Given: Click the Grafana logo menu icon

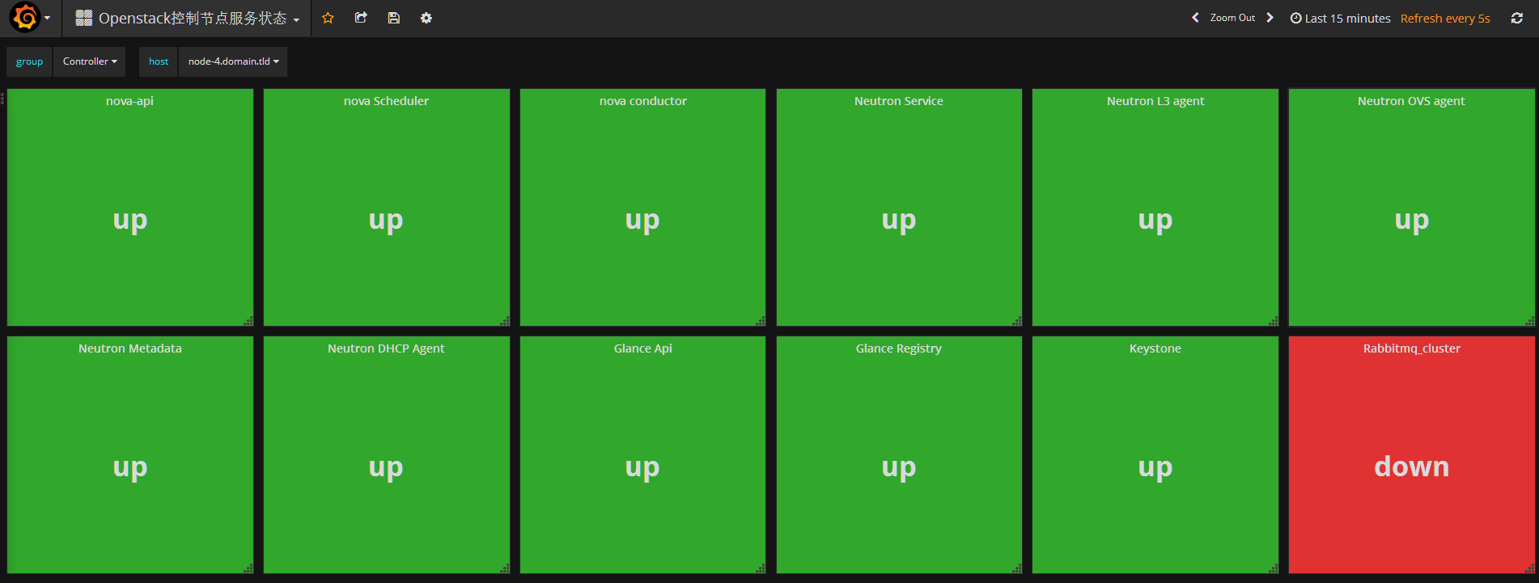Looking at the screenshot, I should (x=25, y=18).
